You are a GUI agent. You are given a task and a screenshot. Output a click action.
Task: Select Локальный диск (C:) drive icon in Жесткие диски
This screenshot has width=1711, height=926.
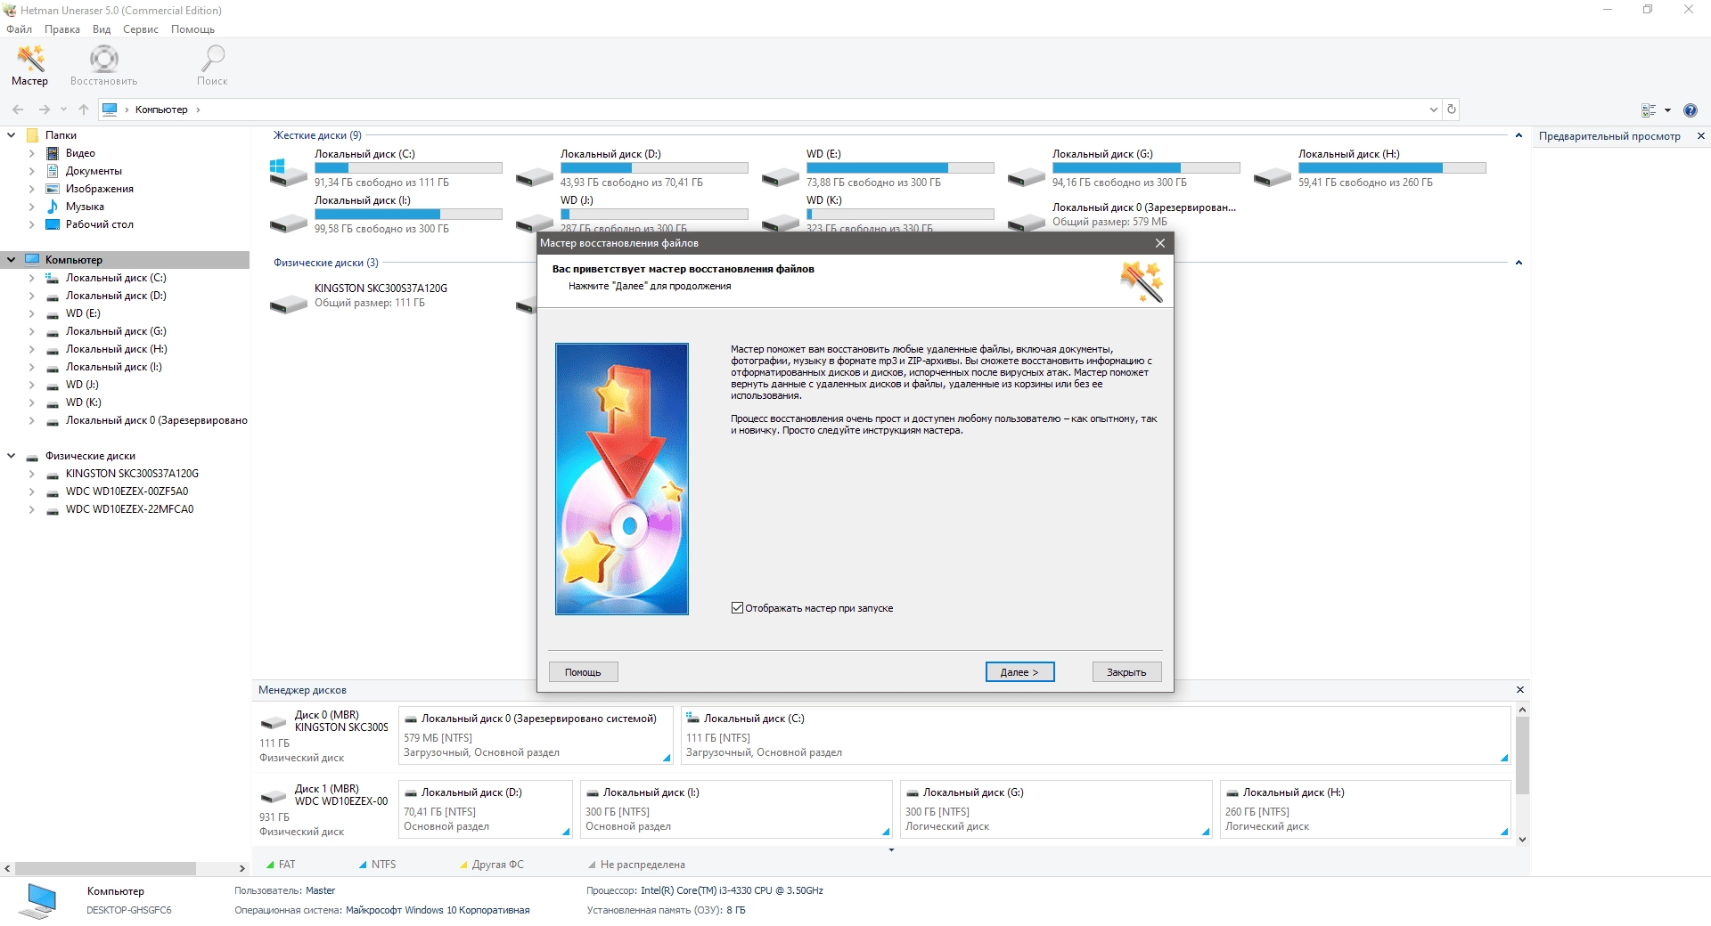[289, 171]
